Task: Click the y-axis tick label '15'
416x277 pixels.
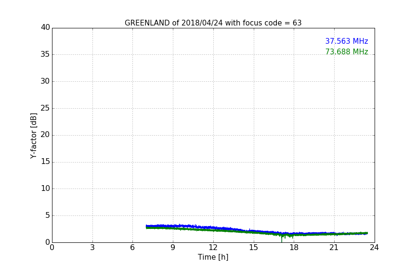Action: click(x=45, y=162)
